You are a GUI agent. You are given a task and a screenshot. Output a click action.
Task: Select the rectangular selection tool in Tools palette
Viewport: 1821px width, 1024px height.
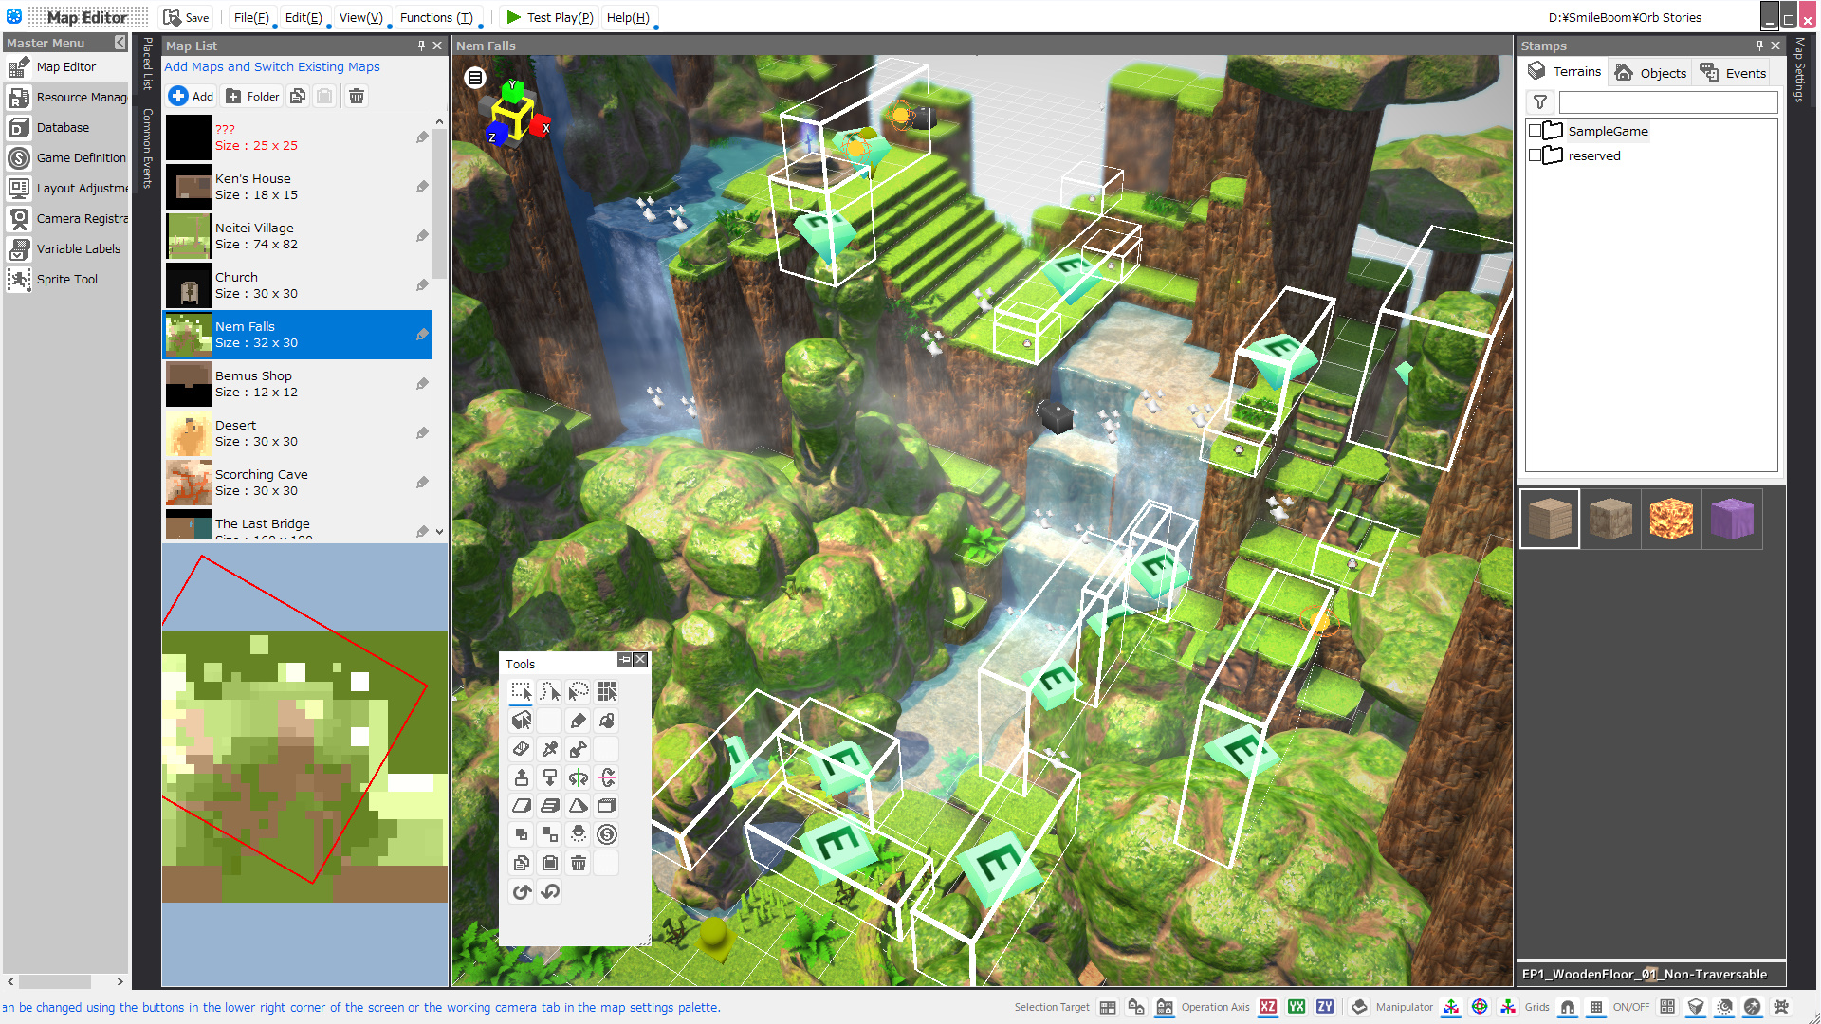521,692
